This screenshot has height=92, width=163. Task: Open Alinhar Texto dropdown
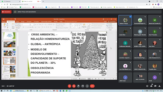pyautogui.click(x=60, y=26)
